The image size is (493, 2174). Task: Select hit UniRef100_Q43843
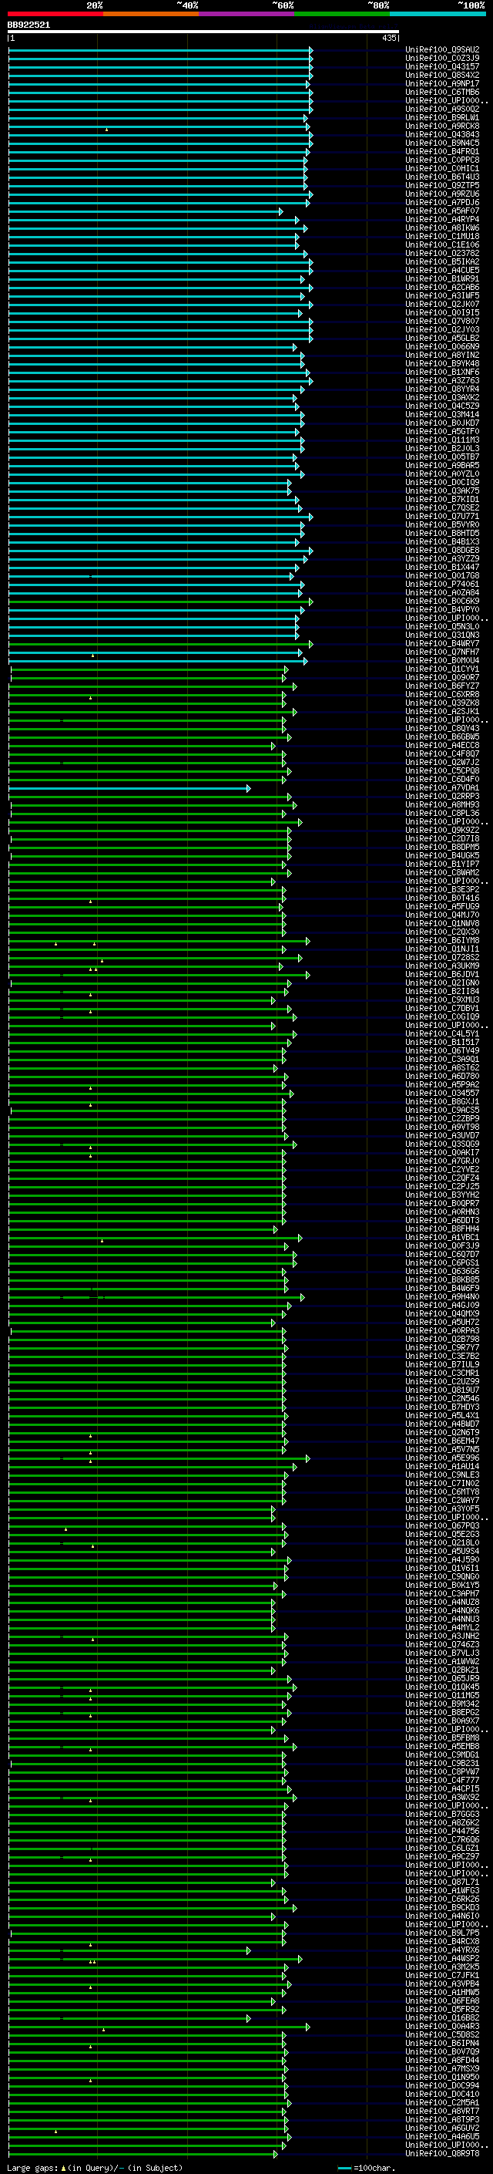pos(442,134)
